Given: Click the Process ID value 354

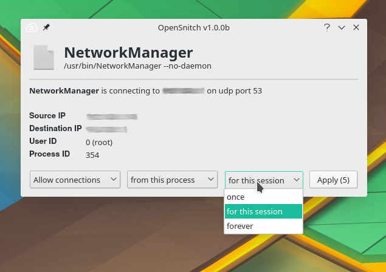Looking at the screenshot, I should coord(92,155).
